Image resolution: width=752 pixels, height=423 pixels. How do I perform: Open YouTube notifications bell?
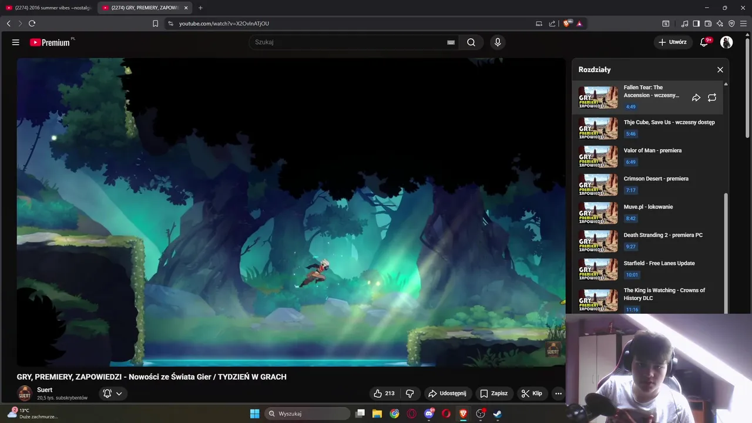point(704,42)
